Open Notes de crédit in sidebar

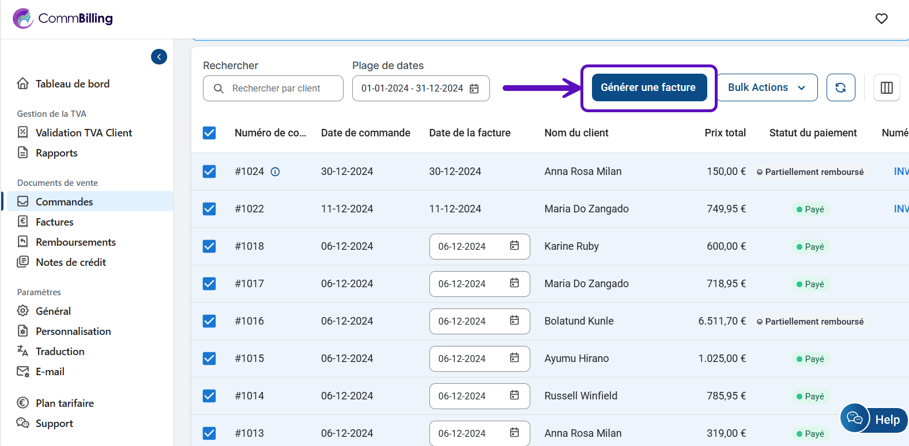click(70, 262)
